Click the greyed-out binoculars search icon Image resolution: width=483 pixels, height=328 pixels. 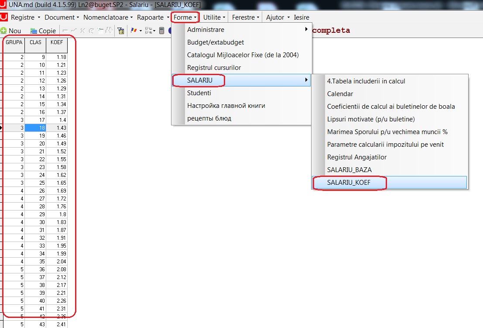pos(110,30)
